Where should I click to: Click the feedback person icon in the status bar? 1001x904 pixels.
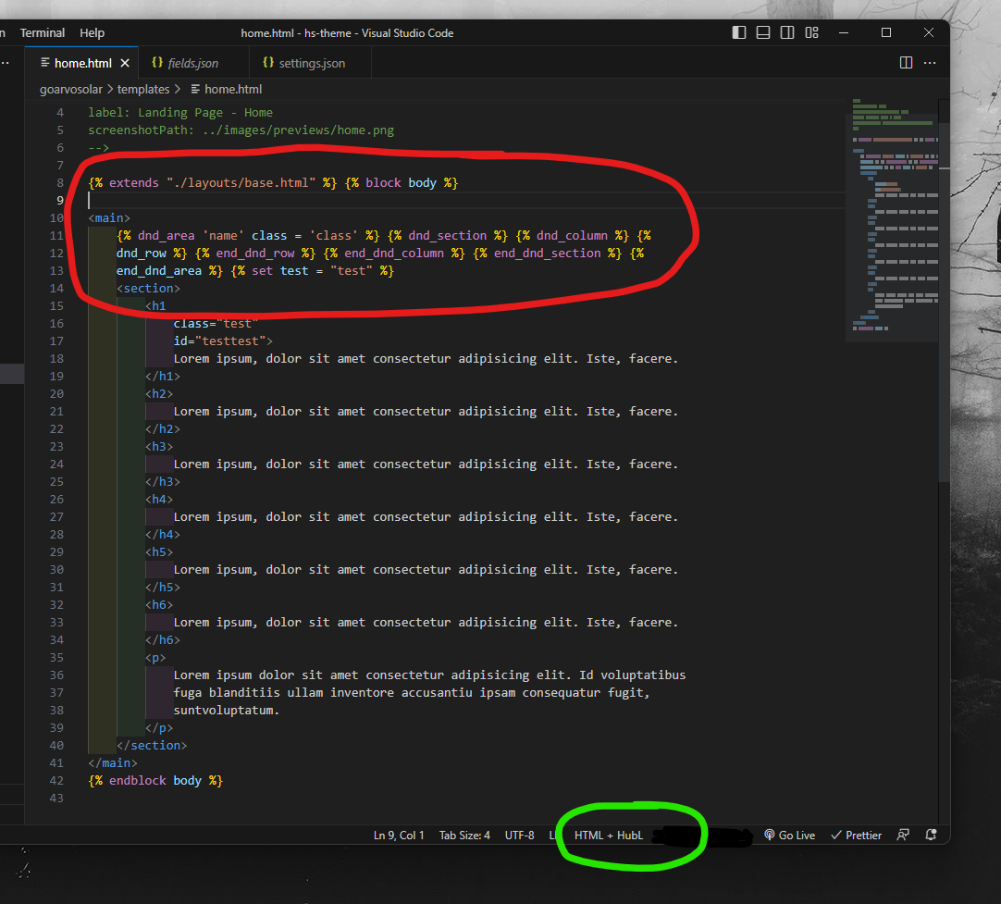point(902,835)
